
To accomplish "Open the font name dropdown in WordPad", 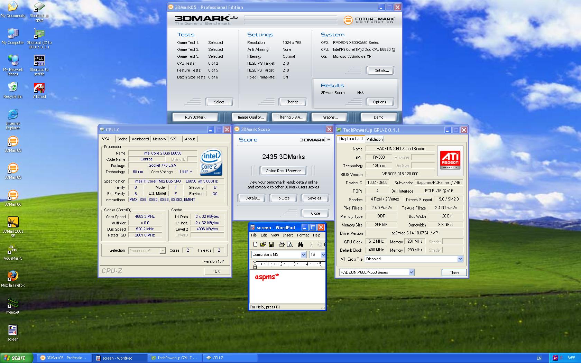I will coord(303,254).
